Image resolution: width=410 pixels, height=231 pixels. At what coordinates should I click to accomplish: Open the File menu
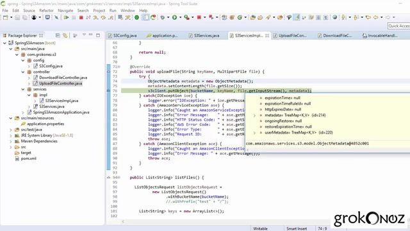coord(5,10)
